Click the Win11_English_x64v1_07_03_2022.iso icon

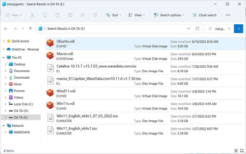[x=51, y=118]
